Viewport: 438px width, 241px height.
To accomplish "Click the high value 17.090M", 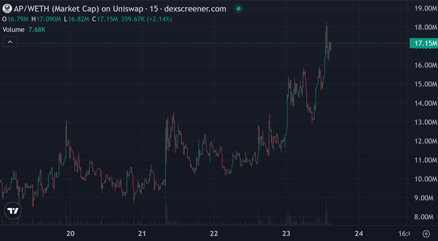I will 49,19.
